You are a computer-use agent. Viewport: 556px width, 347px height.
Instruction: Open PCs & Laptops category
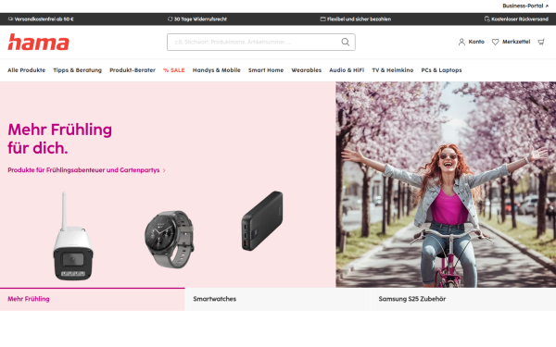(441, 70)
